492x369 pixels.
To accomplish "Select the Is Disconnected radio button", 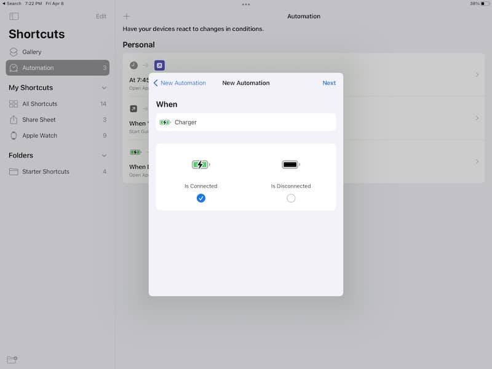I will (291, 198).
